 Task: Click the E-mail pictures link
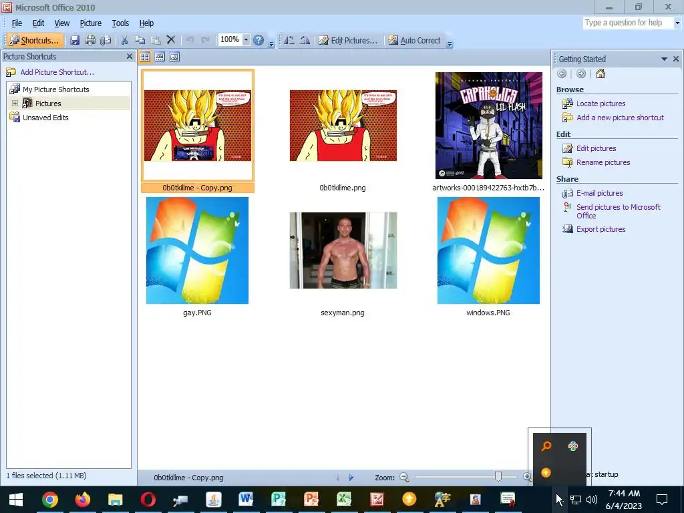click(x=599, y=193)
